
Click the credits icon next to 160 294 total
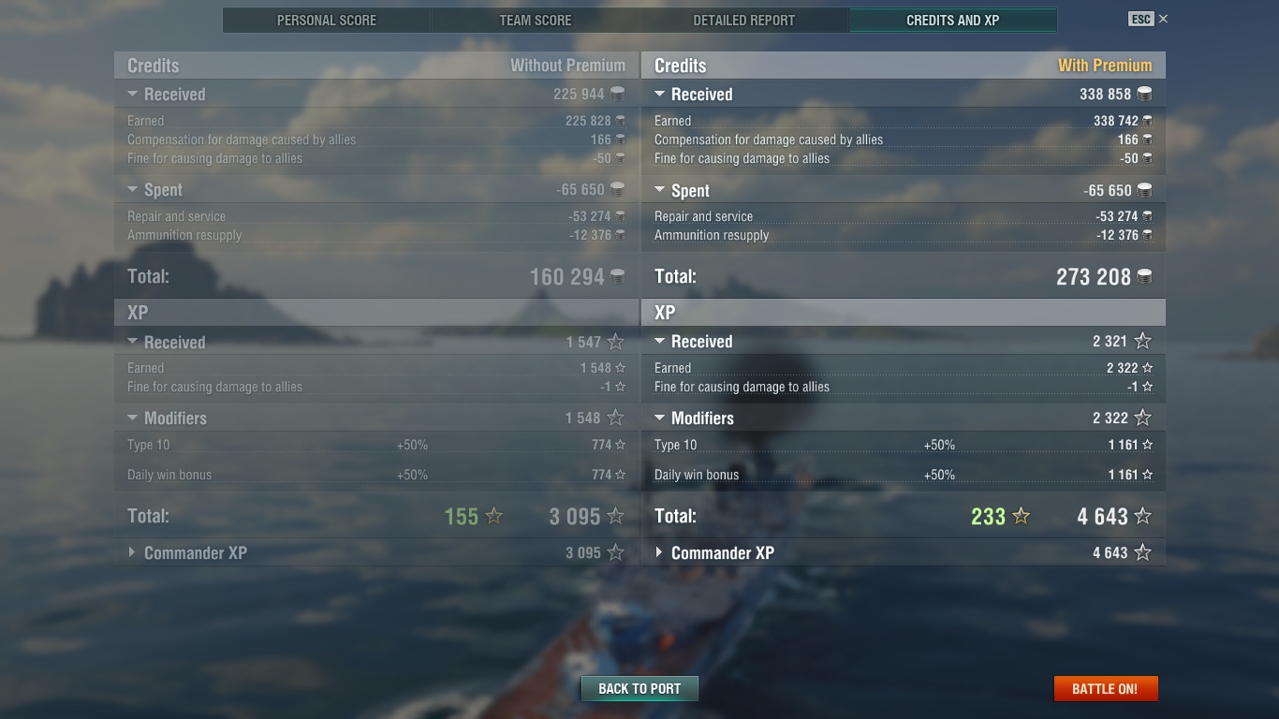(617, 276)
